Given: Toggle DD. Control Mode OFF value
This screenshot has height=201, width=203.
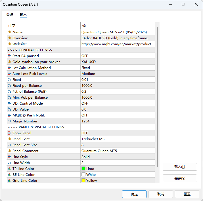Looking at the screenshot, I should [x=117, y=103].
